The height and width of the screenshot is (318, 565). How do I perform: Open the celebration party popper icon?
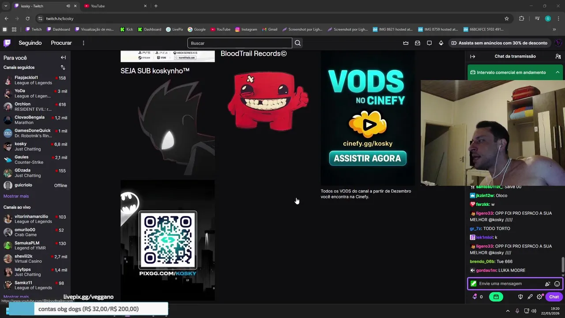548,284
